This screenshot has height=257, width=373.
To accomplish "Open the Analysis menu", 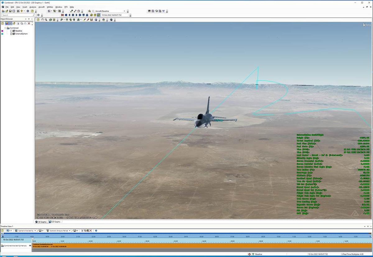I will (x=32, y=7).
